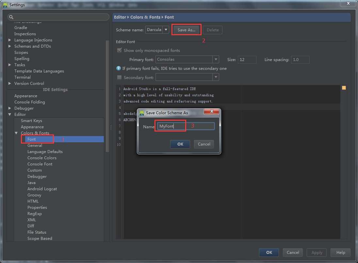Close the Settings window
Viewport: 358px width, 263px height.
click(x=348, y=3)
